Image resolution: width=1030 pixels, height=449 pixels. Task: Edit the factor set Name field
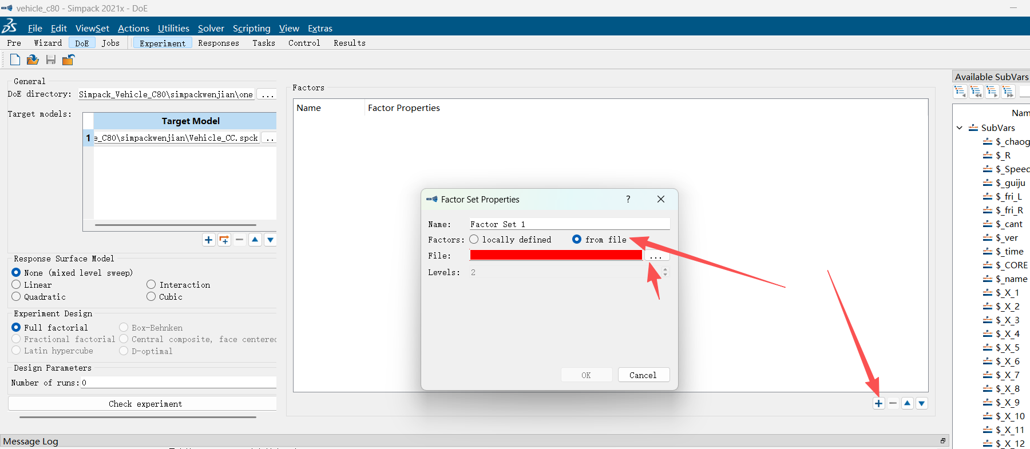[569, 224]
